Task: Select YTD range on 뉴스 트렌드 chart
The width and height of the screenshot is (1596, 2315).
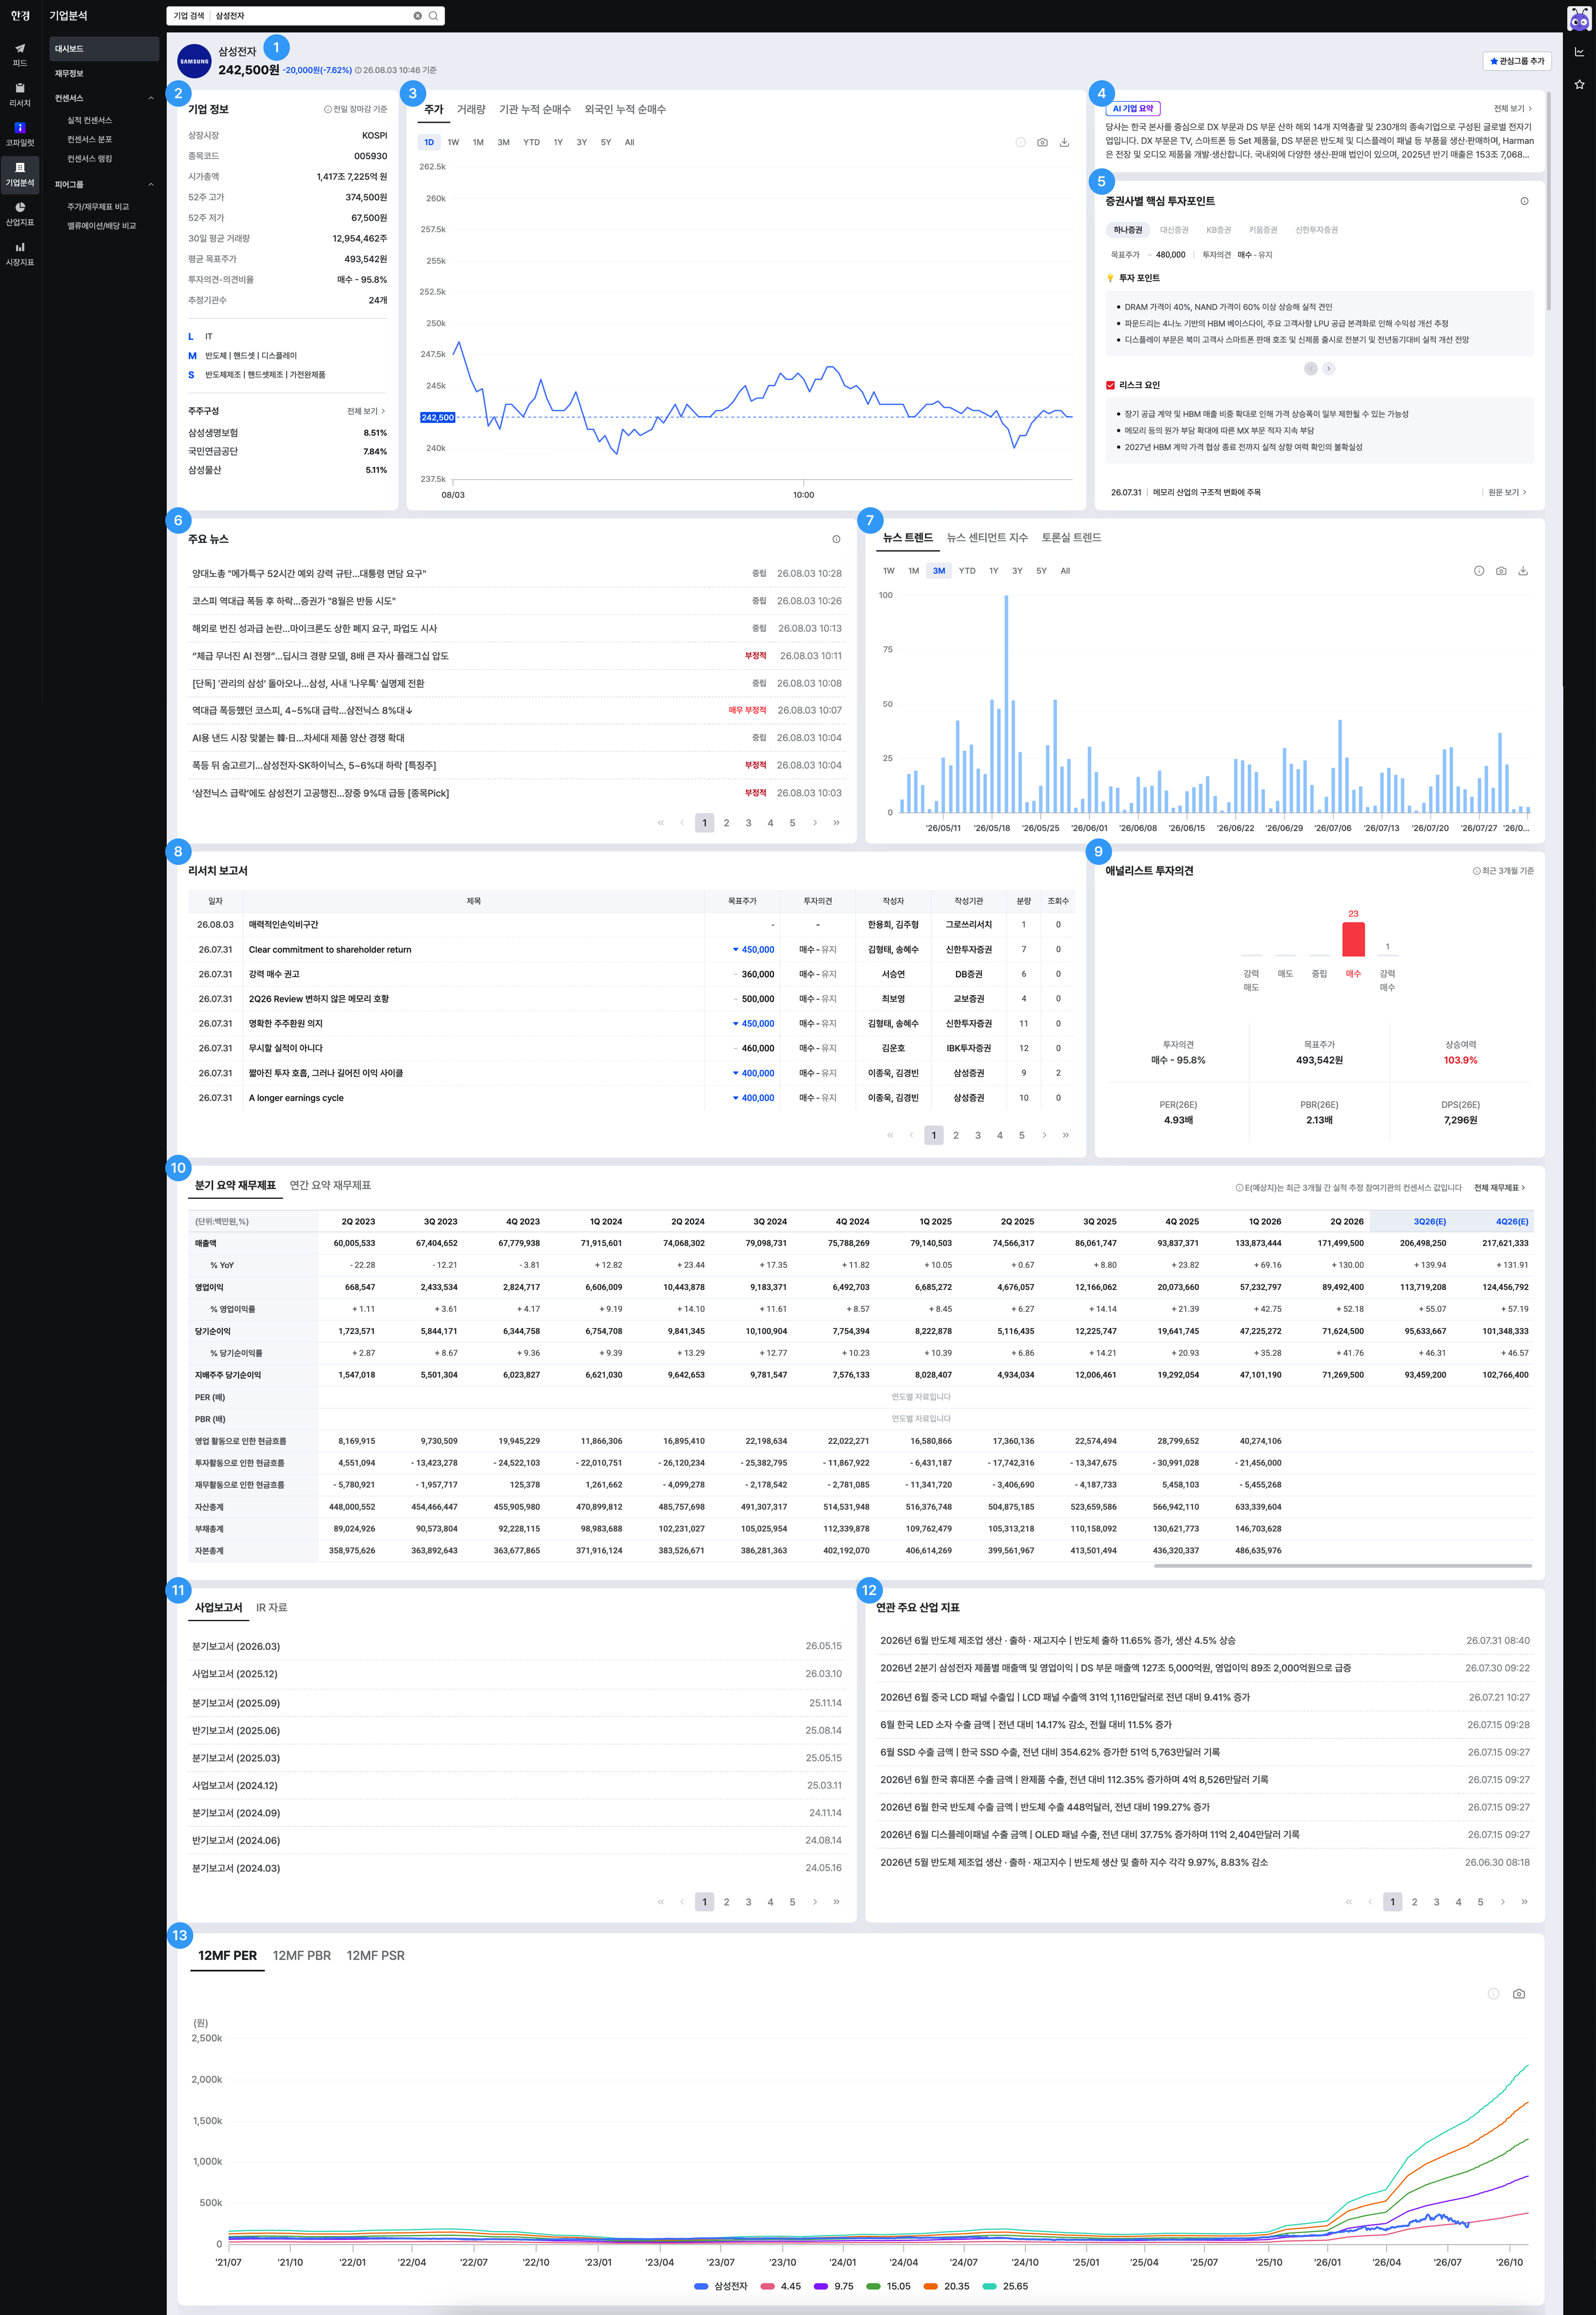Action: pos(967,571)
